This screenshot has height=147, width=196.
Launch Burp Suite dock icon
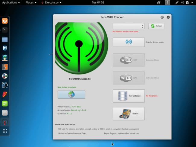pos(5,67)
